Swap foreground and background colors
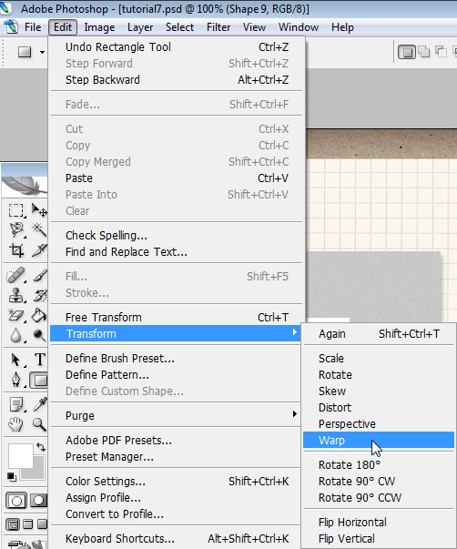The image size is (457, 549). click(x=41, y=447)
